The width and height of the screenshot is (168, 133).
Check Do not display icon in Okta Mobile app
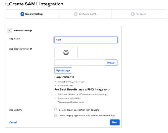(x=56, y=115)
